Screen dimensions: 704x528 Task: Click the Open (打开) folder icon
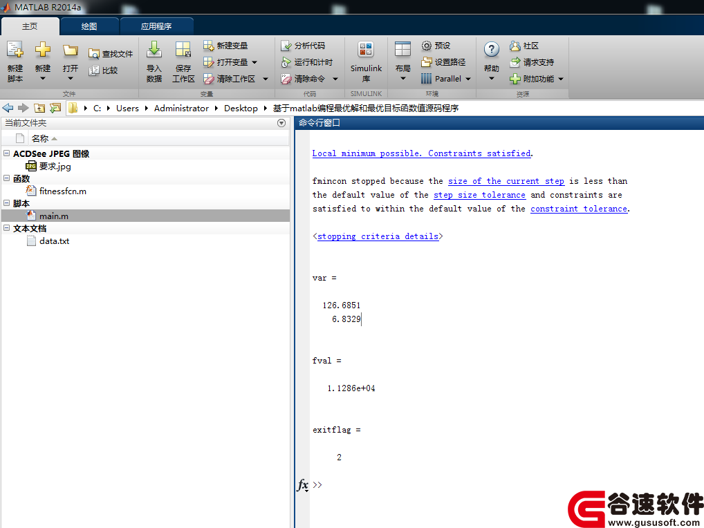71,50
